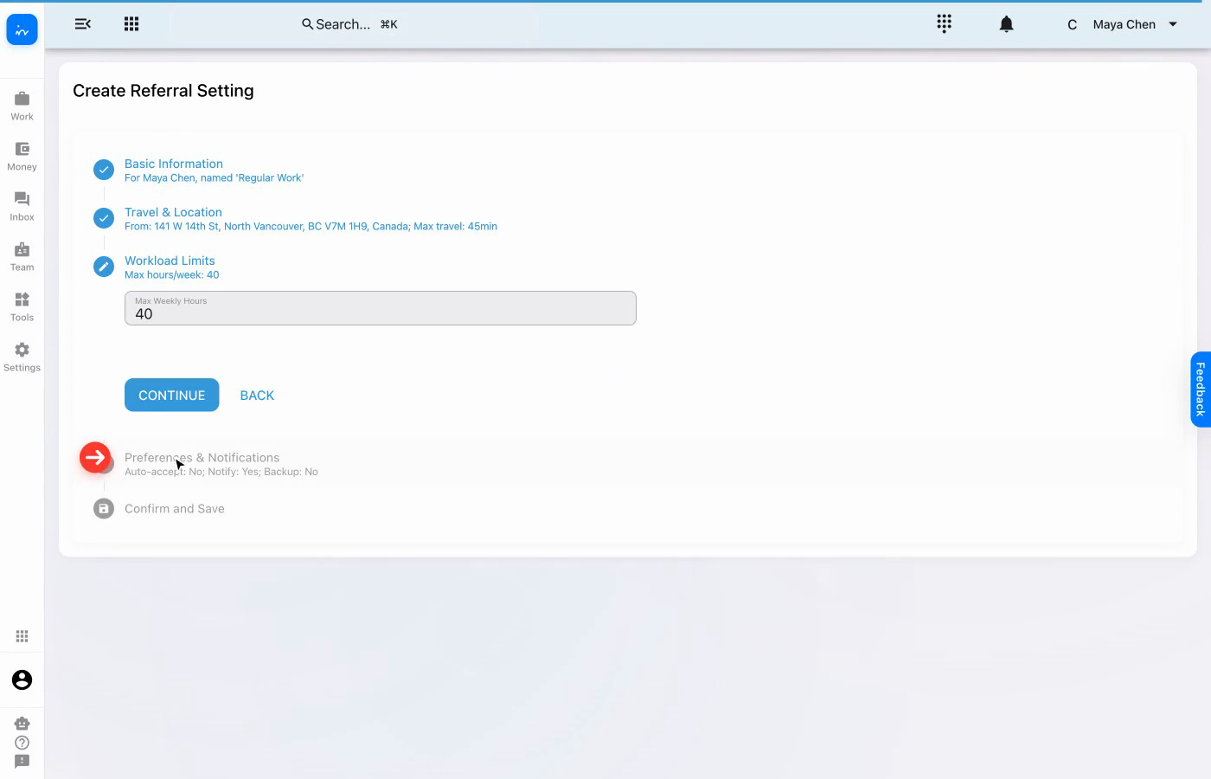Viewport: 1211px width, 779px height.
Task: Collapse the sidebar with the menu icon
Action: [83, 24]
